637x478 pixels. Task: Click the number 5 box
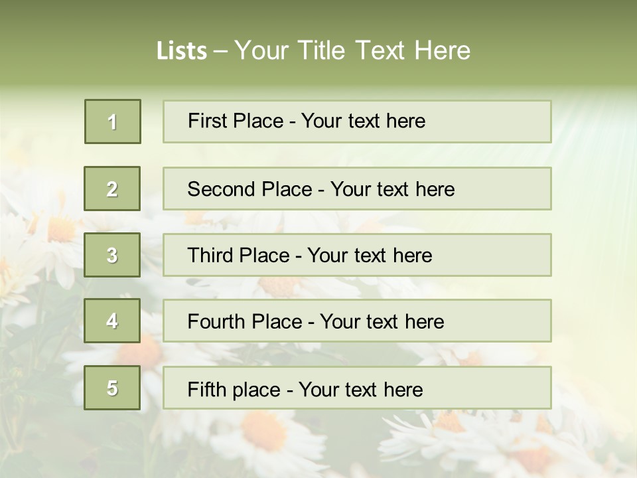112,388
